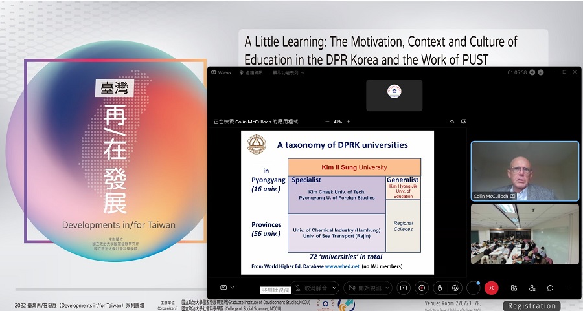Click the second round status indicator by timer
Viewport: 583px width, 311px height.
point(541,72)
